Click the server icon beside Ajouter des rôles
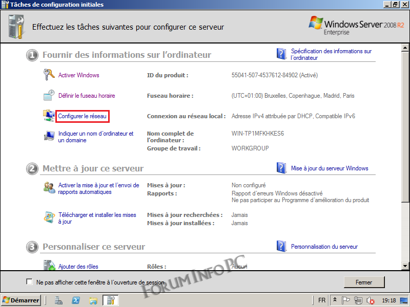410x307 pixels. 49,265
